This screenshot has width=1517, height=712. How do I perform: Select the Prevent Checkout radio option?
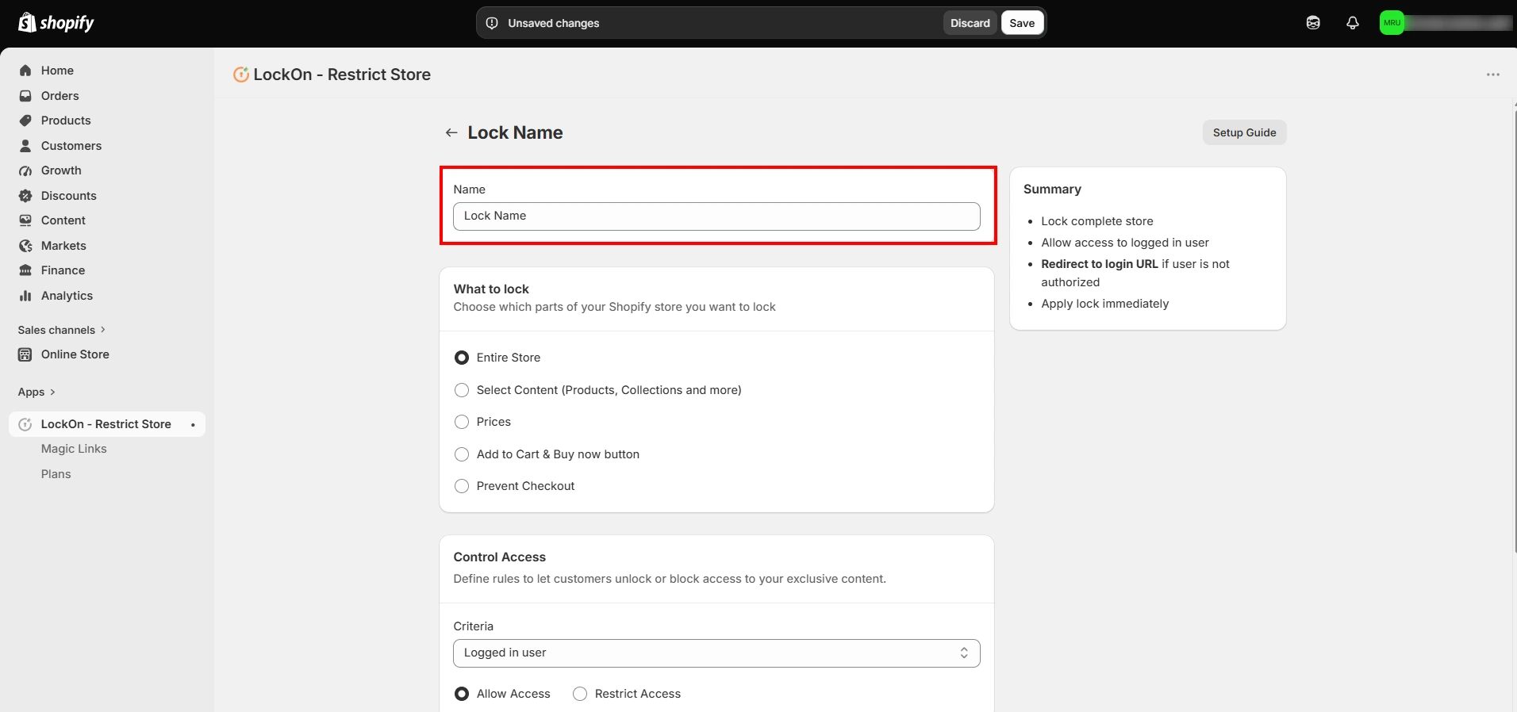462,486
